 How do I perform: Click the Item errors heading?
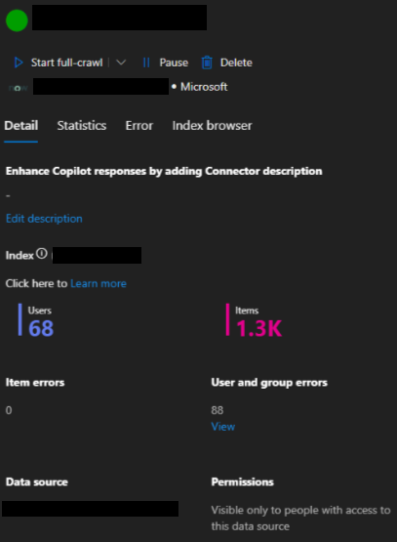pos(35,382)
